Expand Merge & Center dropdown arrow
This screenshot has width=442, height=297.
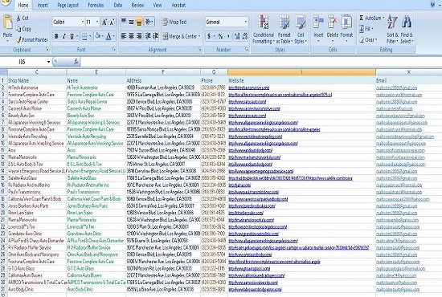tap(199, 36)
